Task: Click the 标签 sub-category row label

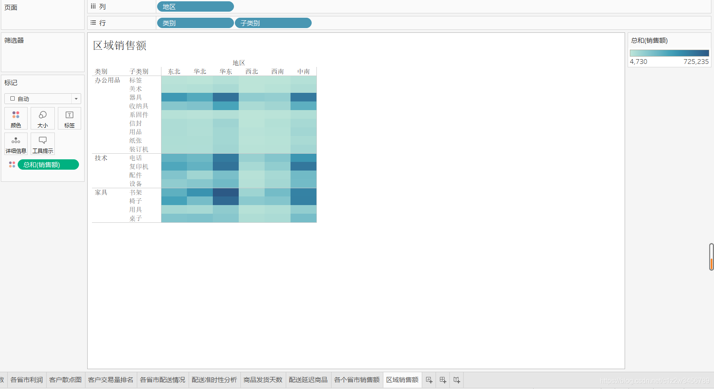Action: point(136,80)
